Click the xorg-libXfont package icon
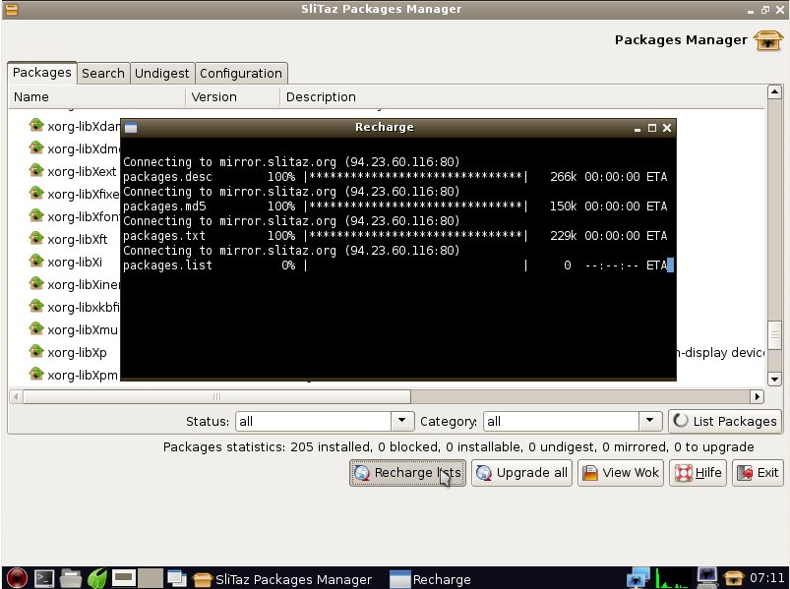The width and height of the screenshot is (790, 589). click(36, 216)
